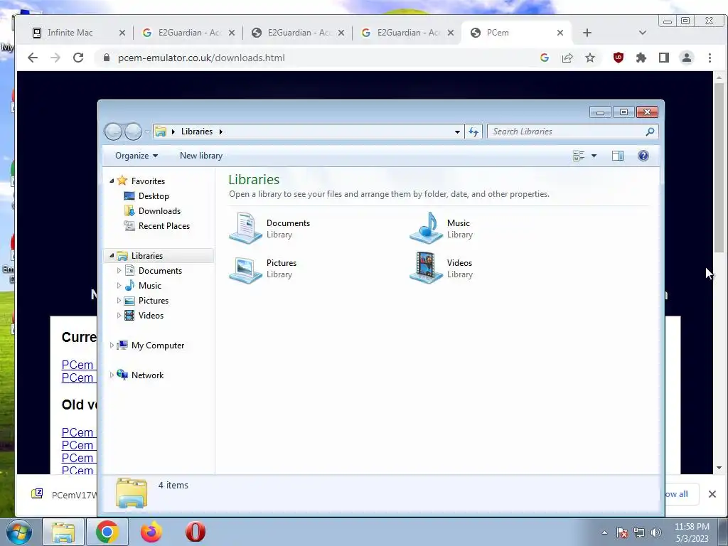Open Firefox from the taskbar
This screenshot has width=728, height=546.
[x=151, y=532]
